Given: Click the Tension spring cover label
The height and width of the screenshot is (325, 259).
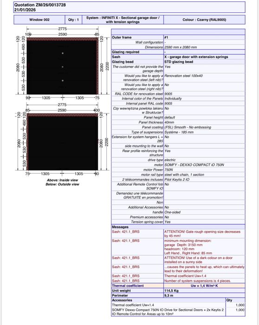Looking at the screenshot, I should [x=147, y=222].
